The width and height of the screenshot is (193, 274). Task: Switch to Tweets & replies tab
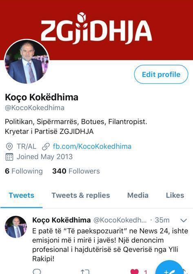point(81,195)
